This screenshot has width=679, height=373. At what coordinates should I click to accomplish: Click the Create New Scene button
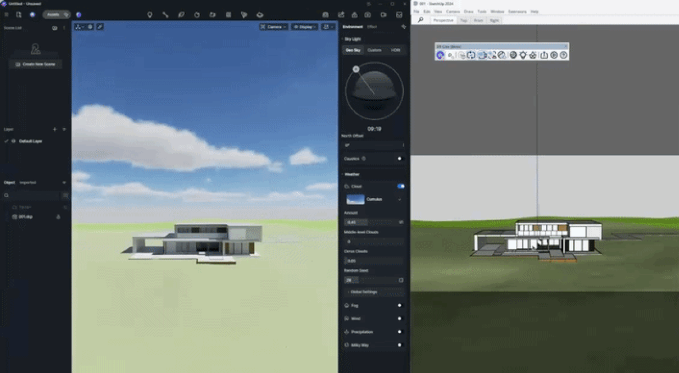pos(35,63)
